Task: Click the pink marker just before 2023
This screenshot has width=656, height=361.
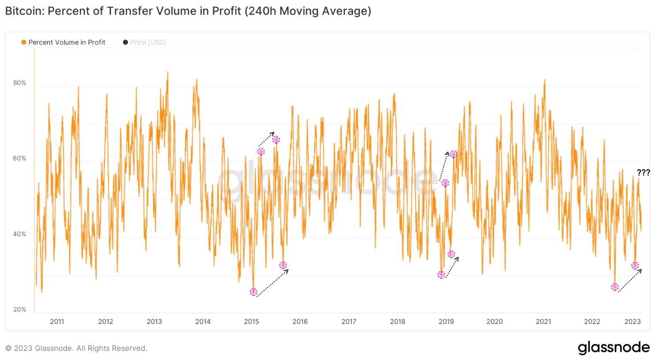Action: coord(635,266)
